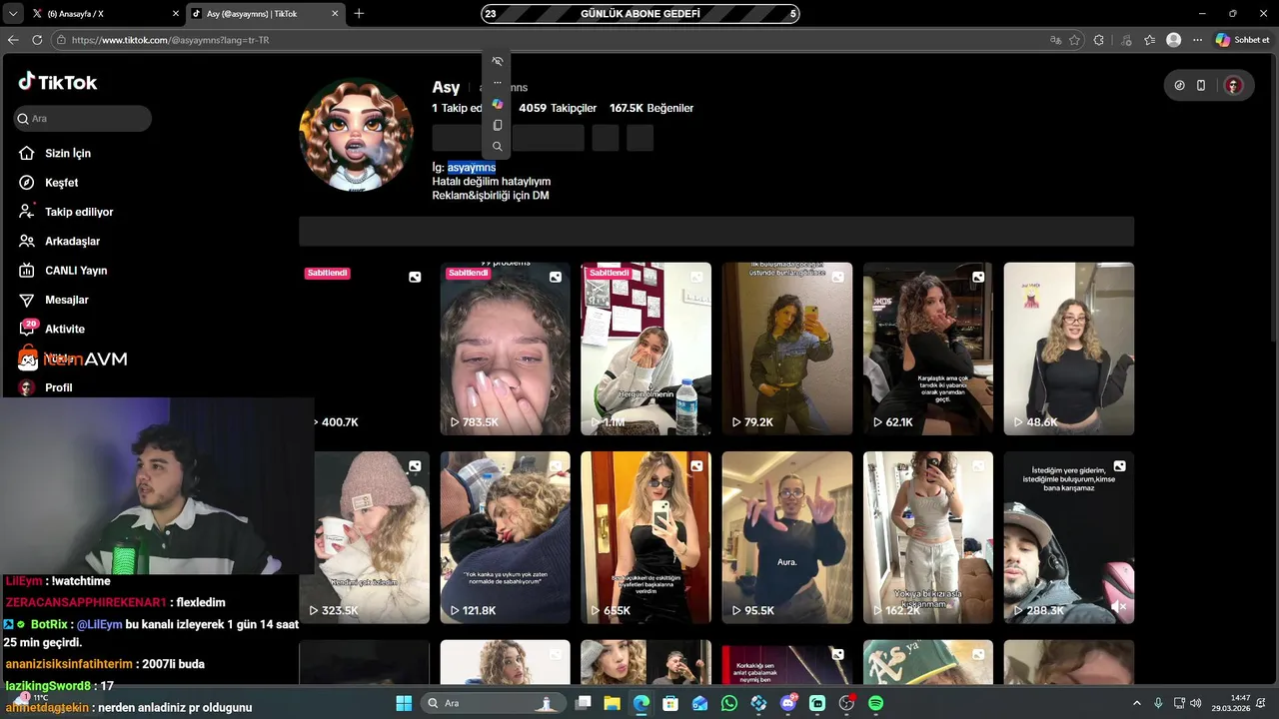Open the tab actions dropdown
Image resolution: width=1279 pixels, height=719 pixels.
click(13, 14)
